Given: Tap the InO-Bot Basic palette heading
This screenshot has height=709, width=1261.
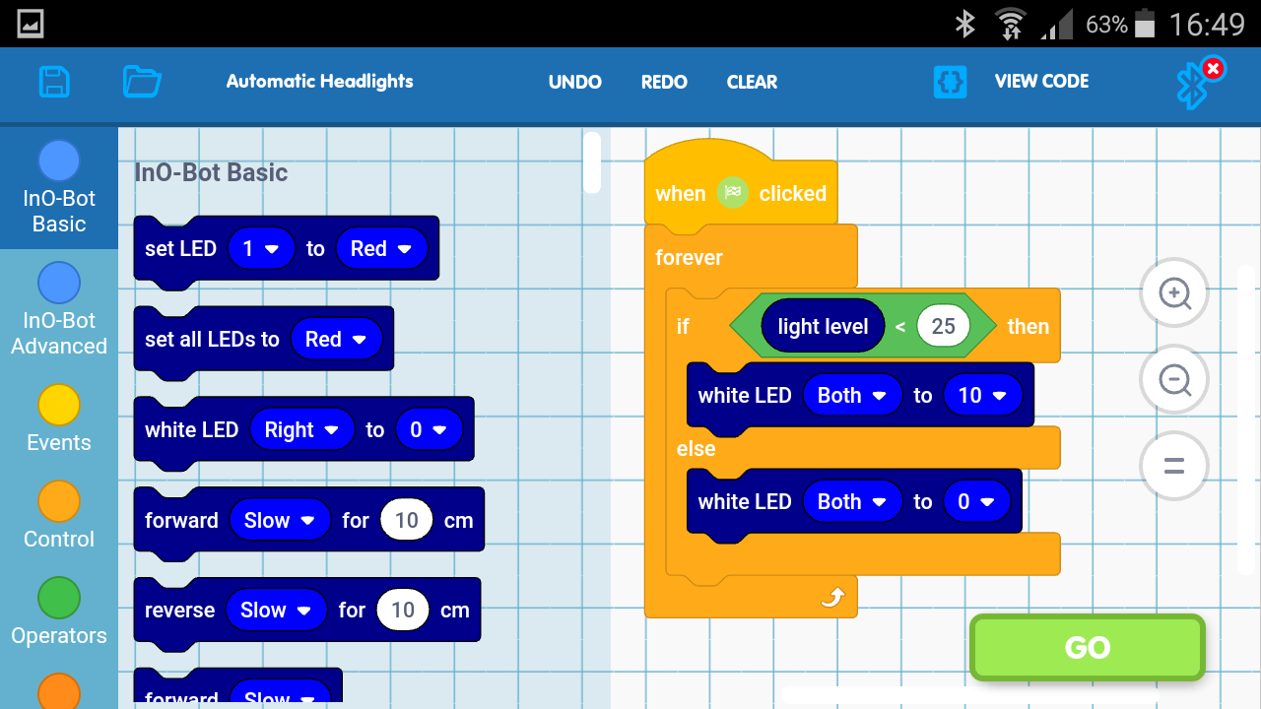Looking at the screenshot, I should point(211,172).
